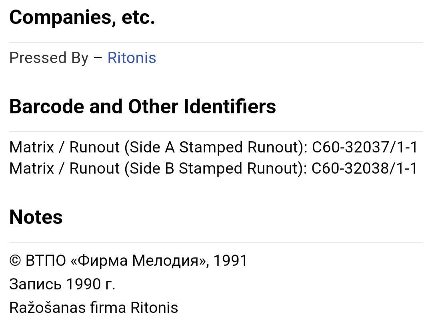
Task: Click the divider under Companies heading
Action: pos(216,42)
